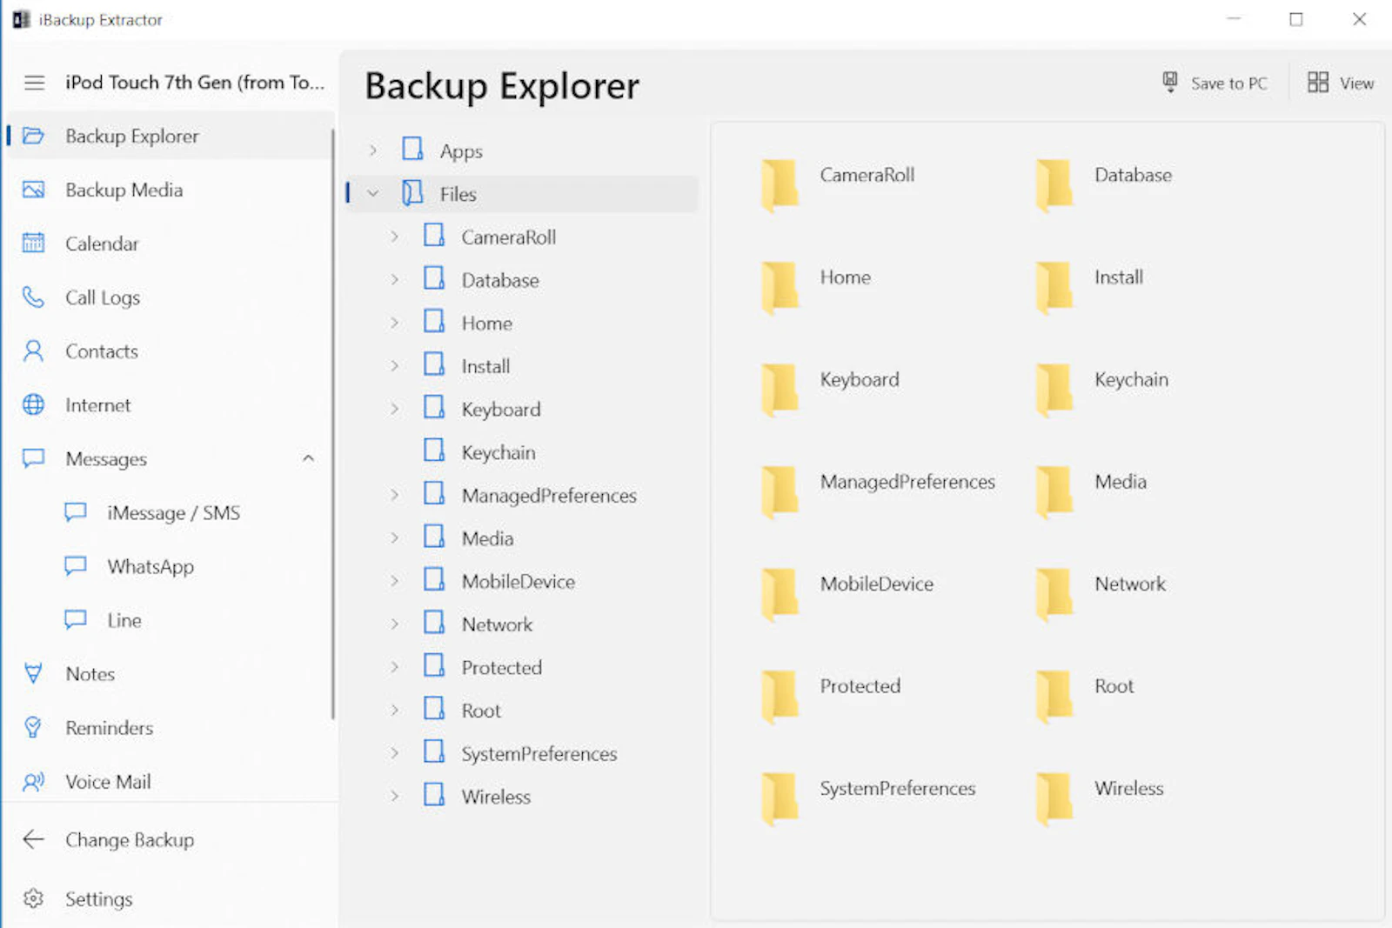The image size is (1392, 928).
Task: Tick the ManagedPreferences checkbox in tree
Action: point(434,494)
